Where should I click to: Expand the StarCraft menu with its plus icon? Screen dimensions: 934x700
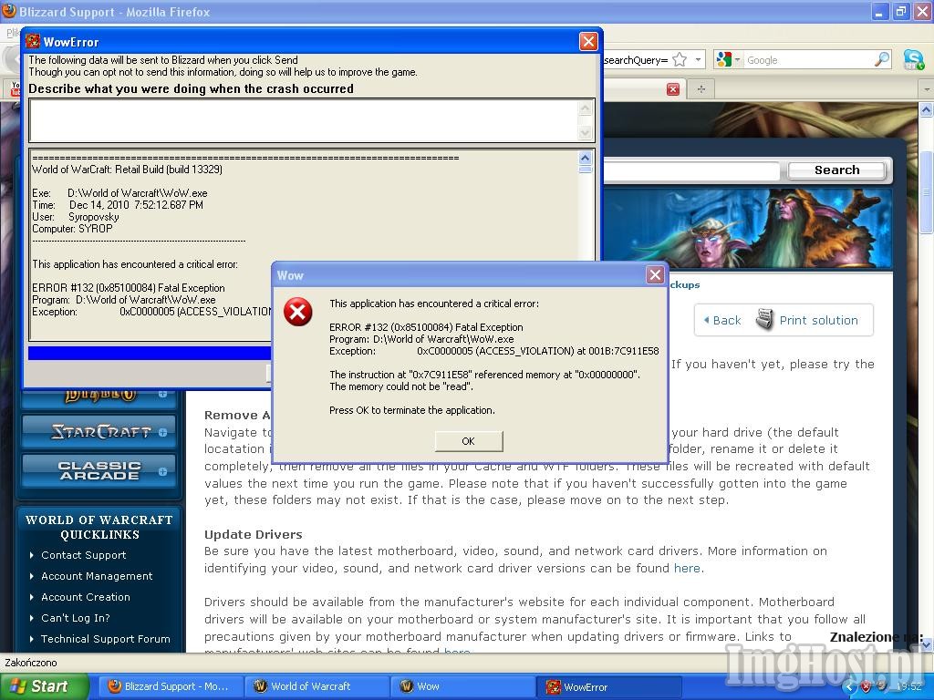click(x=162, y=432)
